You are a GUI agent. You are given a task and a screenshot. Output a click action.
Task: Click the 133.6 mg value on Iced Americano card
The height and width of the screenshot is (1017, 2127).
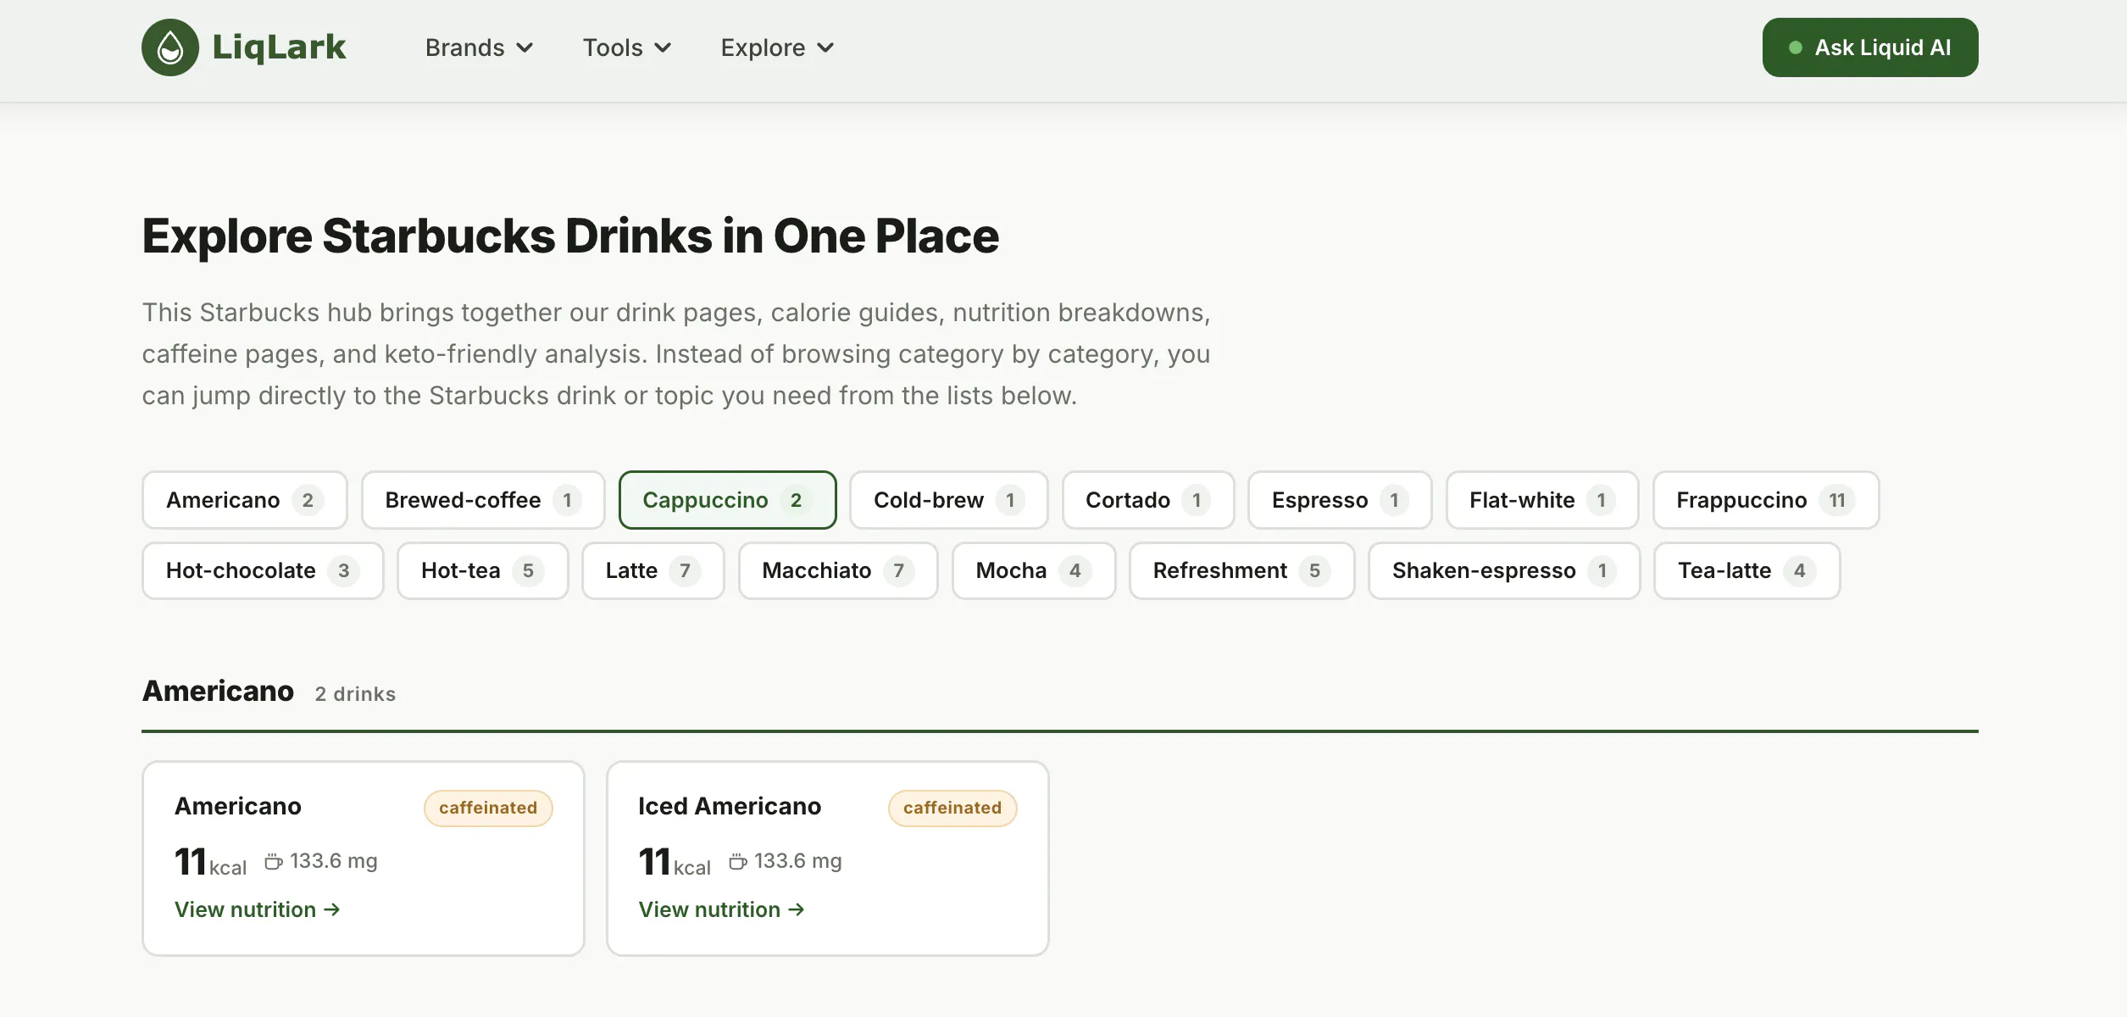coord(798,861)
